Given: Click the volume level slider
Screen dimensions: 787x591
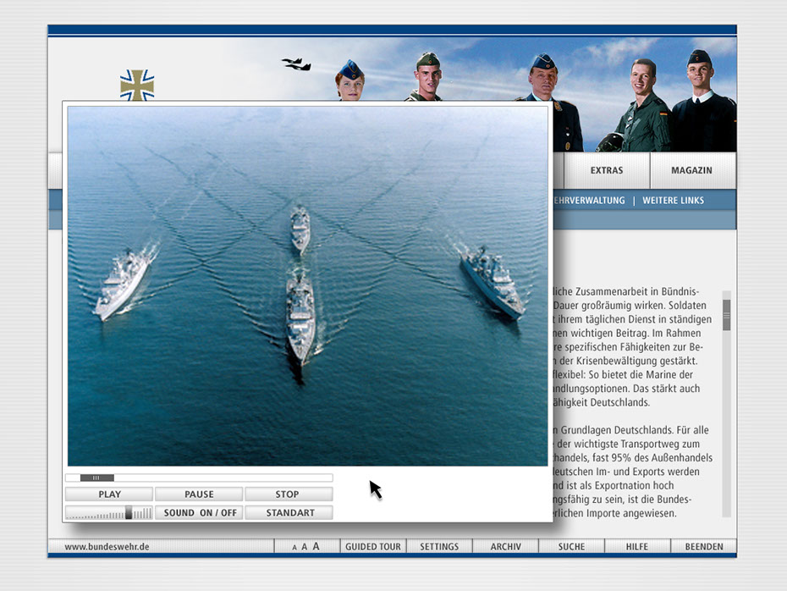Looking at the screenshot, I should [x=129, y=513].
